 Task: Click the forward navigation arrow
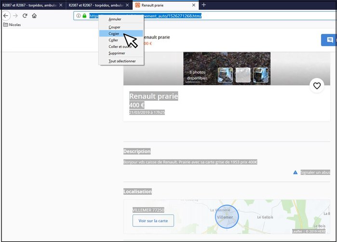(15, 16)
